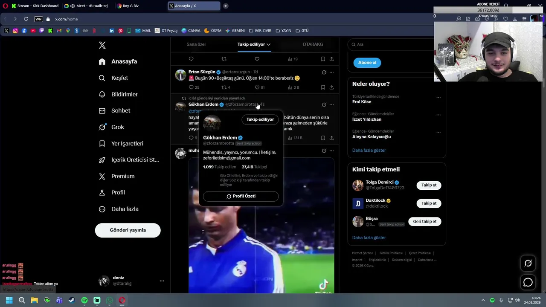The width and height of the screenshot is (546, 307).
Task: Repost Ertan Süzgün's post
Action: click(x=224, y=87)
